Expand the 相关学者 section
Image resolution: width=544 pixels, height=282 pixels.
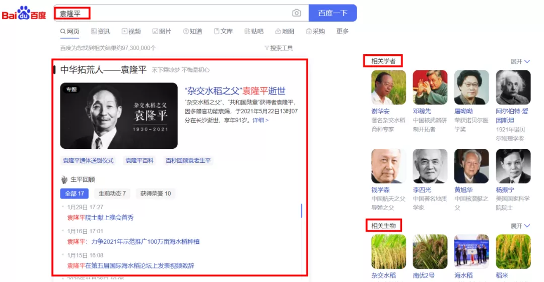click(520, 61)
